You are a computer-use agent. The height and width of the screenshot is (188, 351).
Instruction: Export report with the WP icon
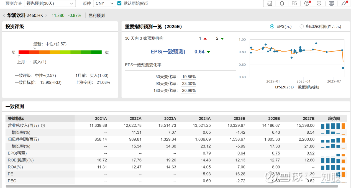tap(331, 3)
